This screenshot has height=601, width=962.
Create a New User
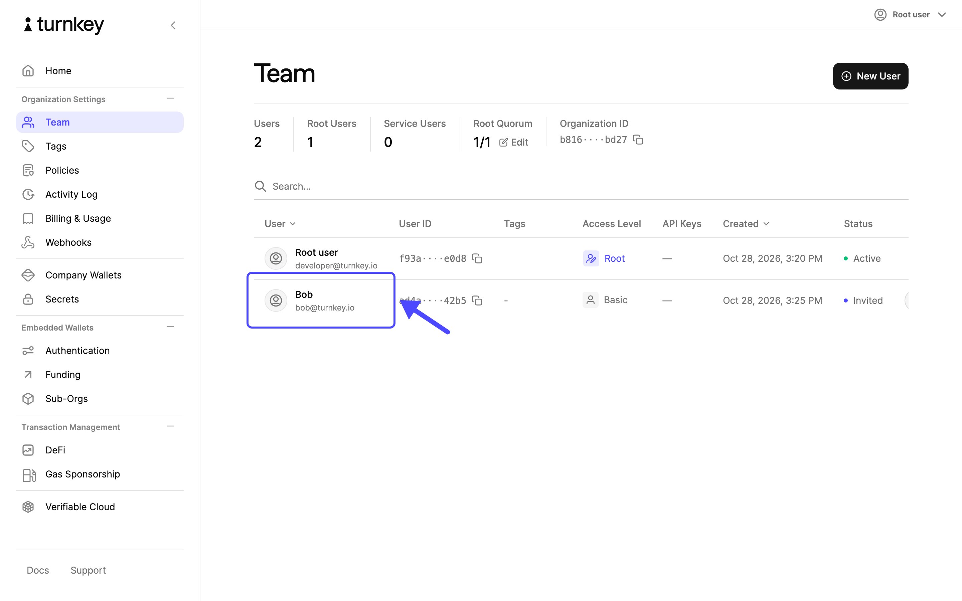coord(870,76)
